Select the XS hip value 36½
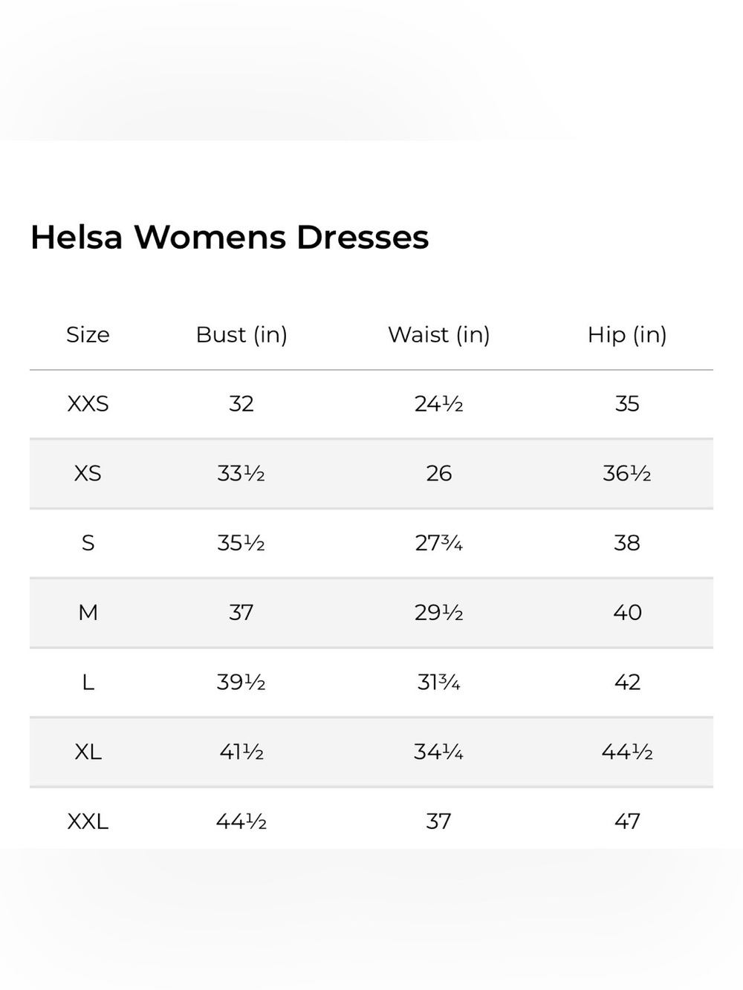 point(627,474)
